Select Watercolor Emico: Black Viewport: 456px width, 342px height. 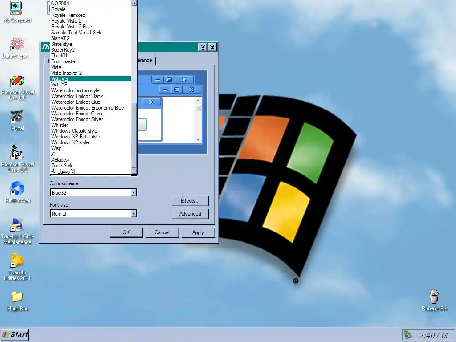coord(91,96)
